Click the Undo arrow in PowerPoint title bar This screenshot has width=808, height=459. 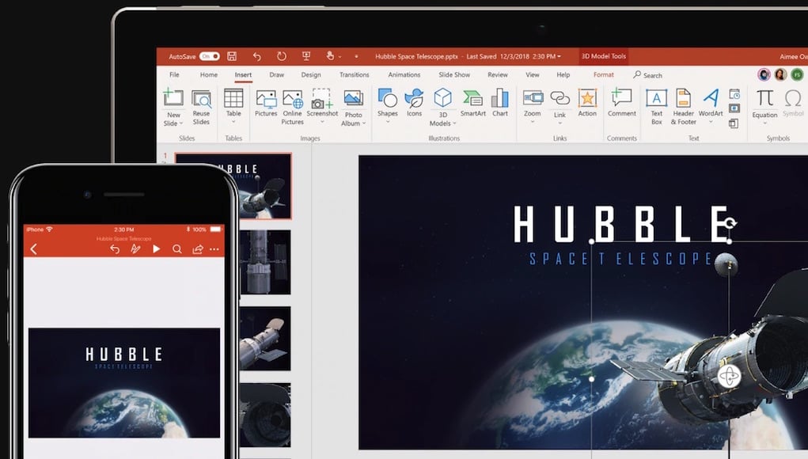pyautogui.click(x=256, y=56)
